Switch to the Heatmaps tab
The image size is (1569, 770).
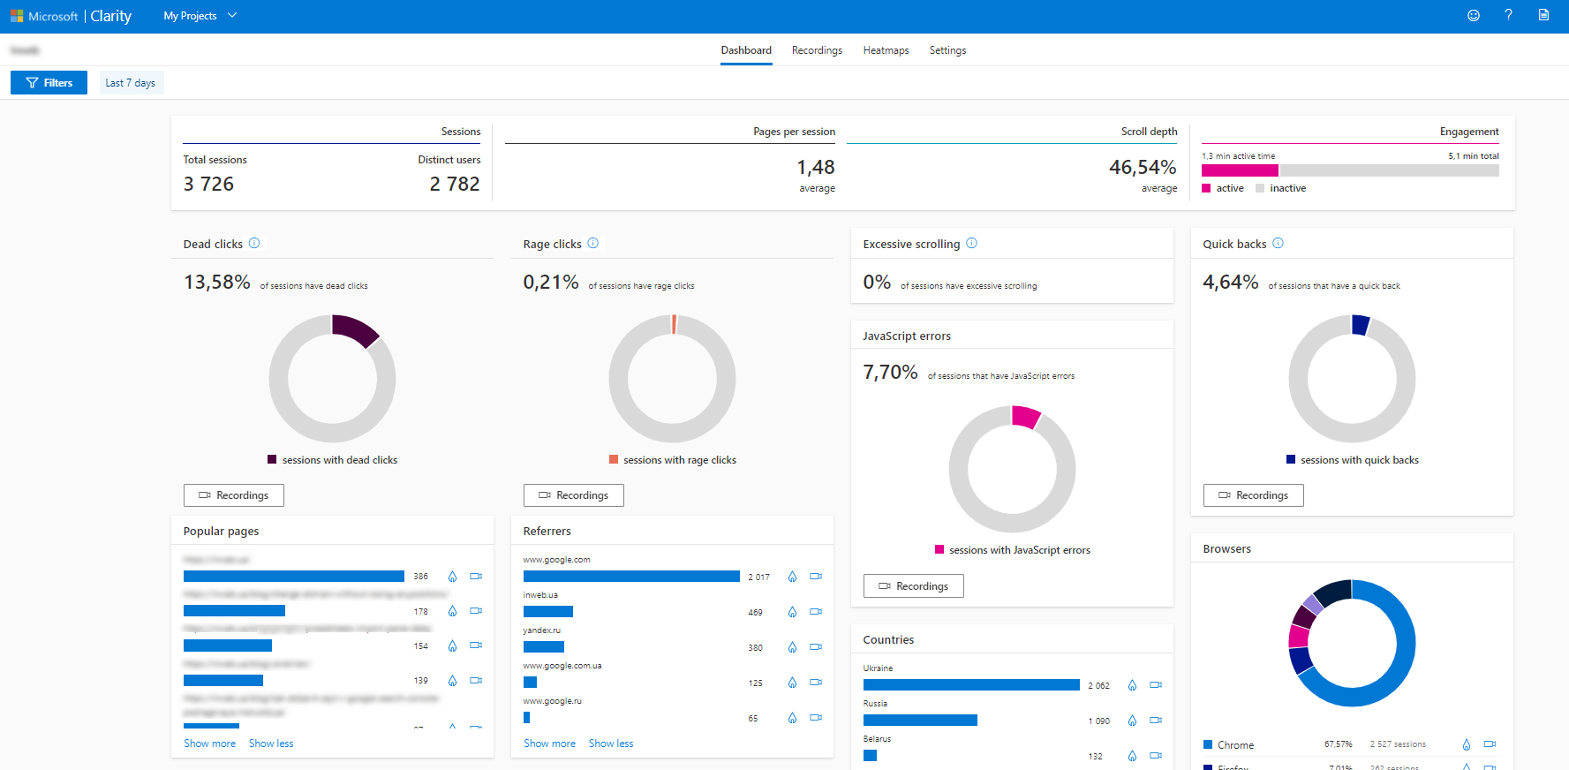tap(886, 50)
